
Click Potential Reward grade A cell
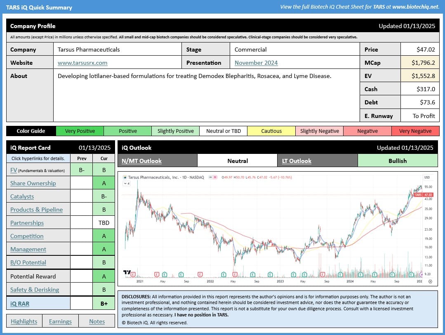pyautogui.click(x=104, y=276)
